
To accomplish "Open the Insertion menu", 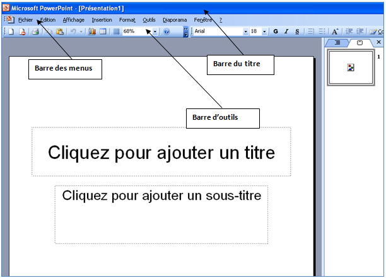I will click(x=102, y=20).
